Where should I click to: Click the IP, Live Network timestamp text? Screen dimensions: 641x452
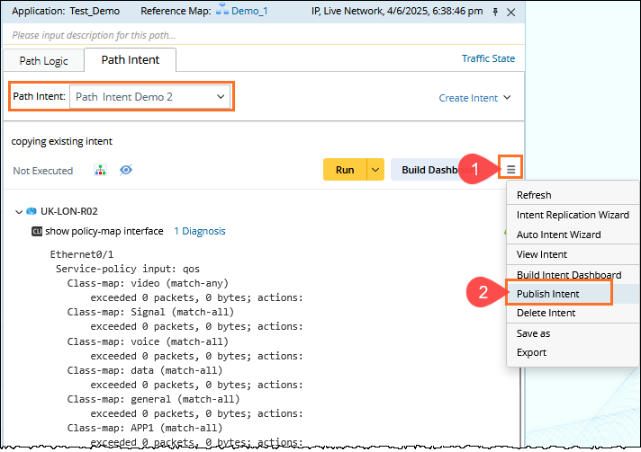click(x=397, y=11)
